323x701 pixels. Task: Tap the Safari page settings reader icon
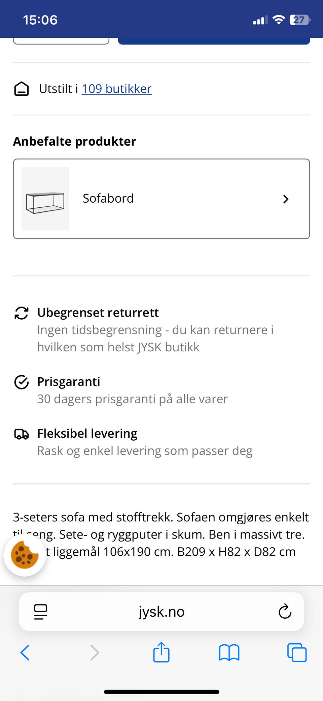click(x=41, y=612)
